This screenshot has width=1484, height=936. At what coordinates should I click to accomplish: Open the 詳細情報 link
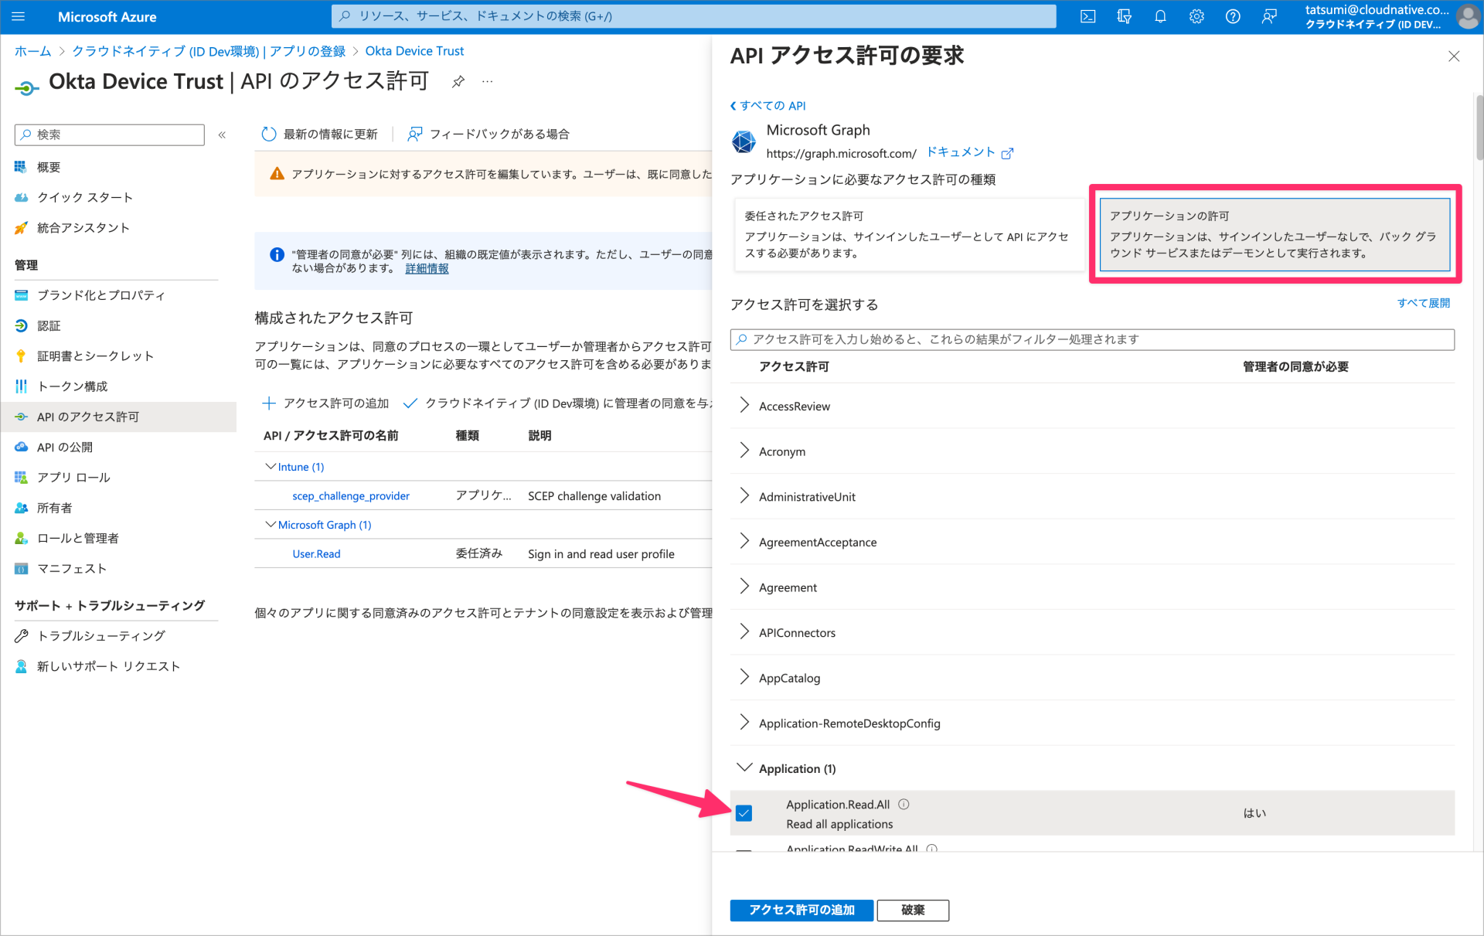[x=427, y=268]
